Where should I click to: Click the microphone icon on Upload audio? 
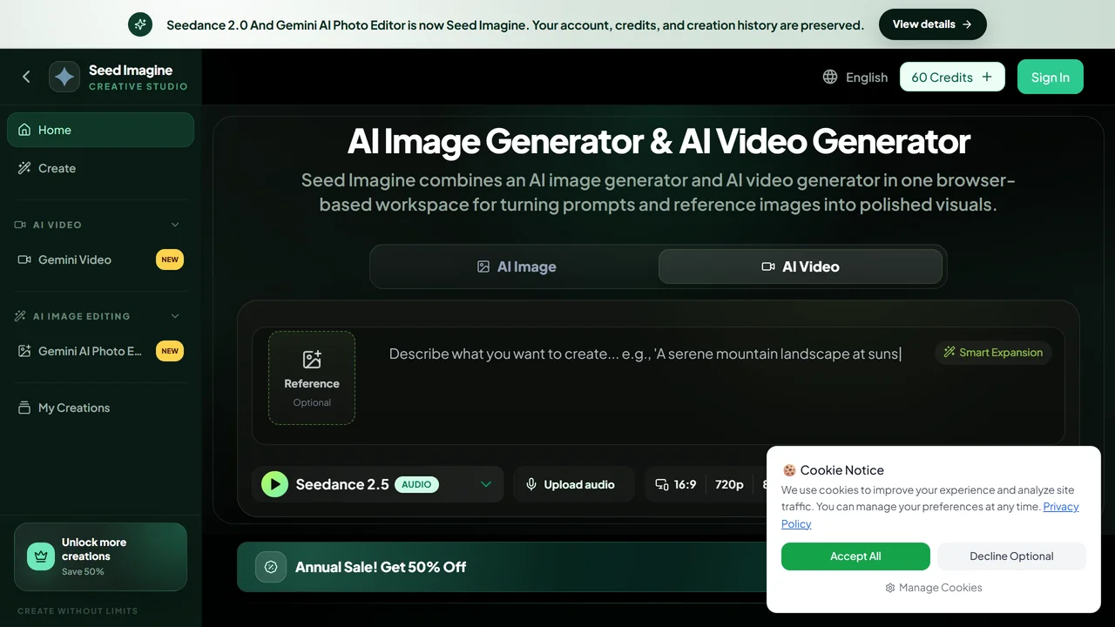[531, 484]
